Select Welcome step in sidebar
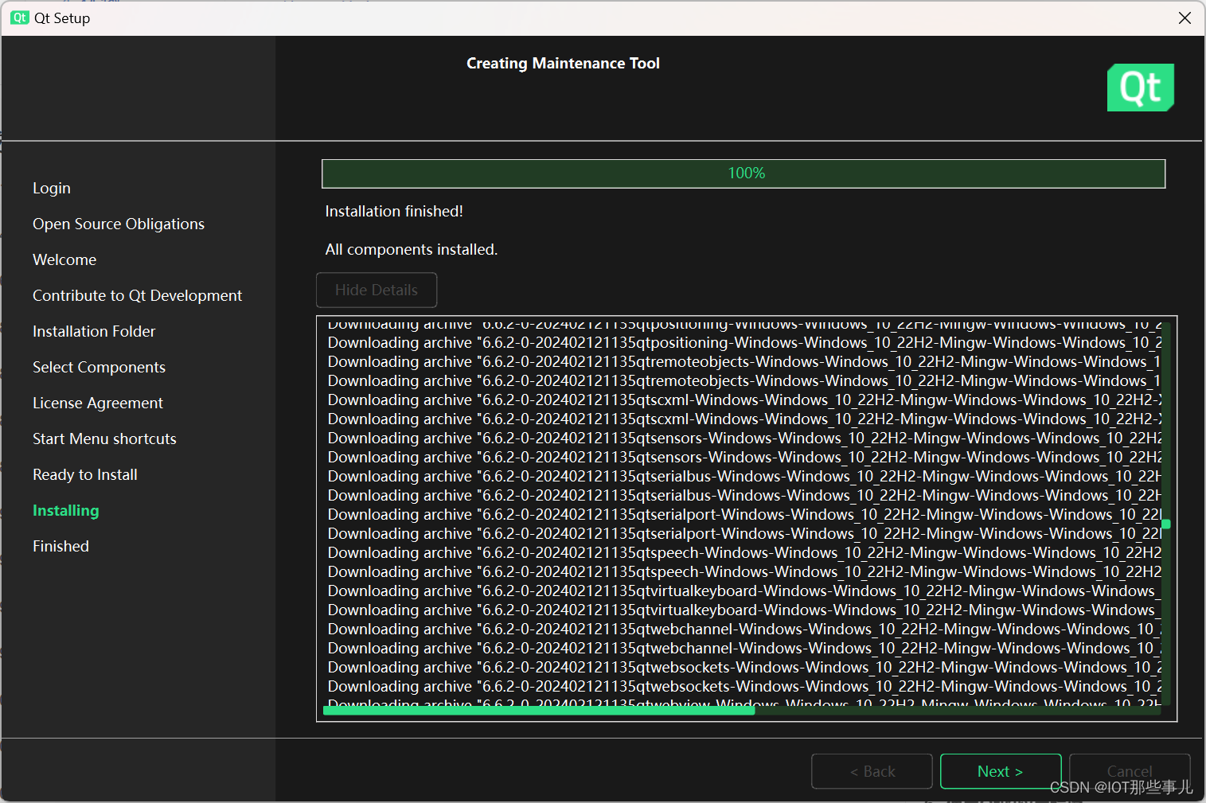The width and height of the screenshot is (1206, 803). pyautogui.click(x=64, y=259)
